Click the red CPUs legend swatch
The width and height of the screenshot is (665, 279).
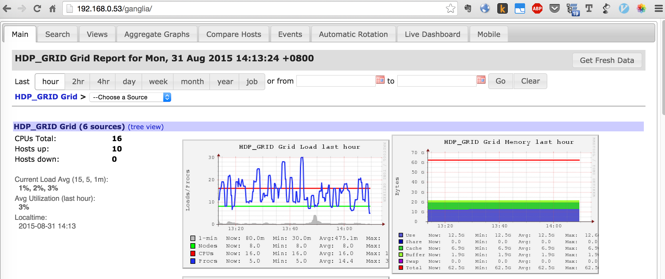click(x=193, y=253)
